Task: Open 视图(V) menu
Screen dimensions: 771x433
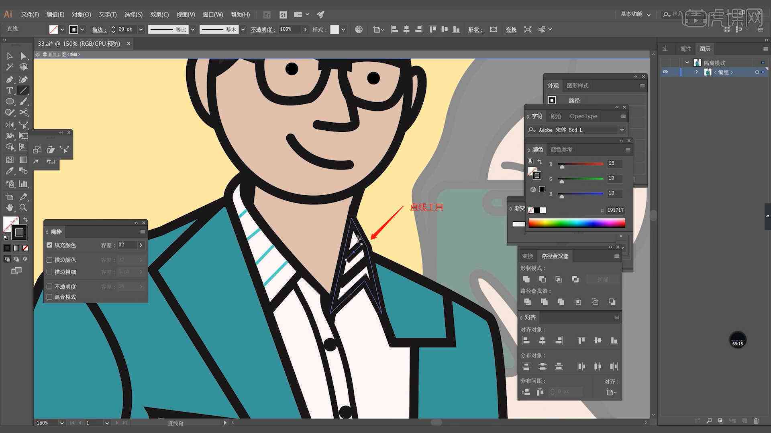Action: pos(186,14)
